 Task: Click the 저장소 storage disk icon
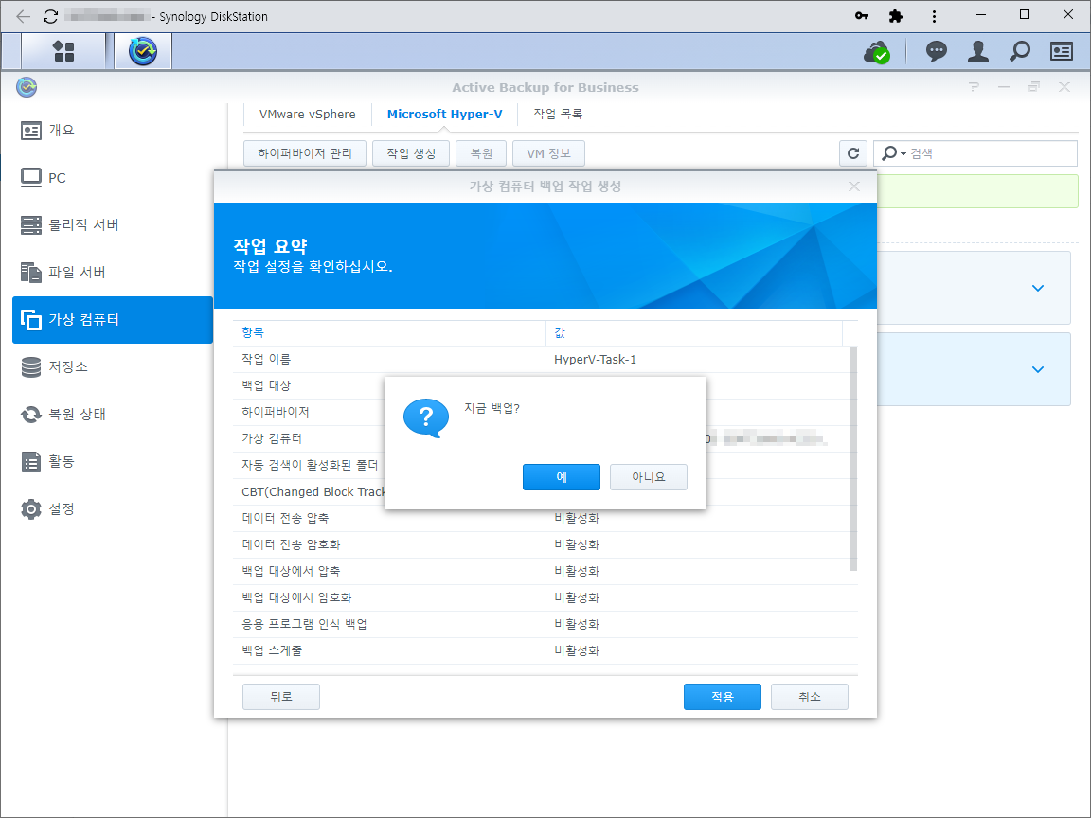30,366
